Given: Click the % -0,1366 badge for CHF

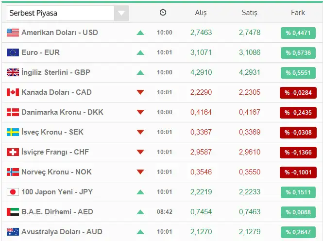Looking at the screenshot, I should click(x=298, y=153).
